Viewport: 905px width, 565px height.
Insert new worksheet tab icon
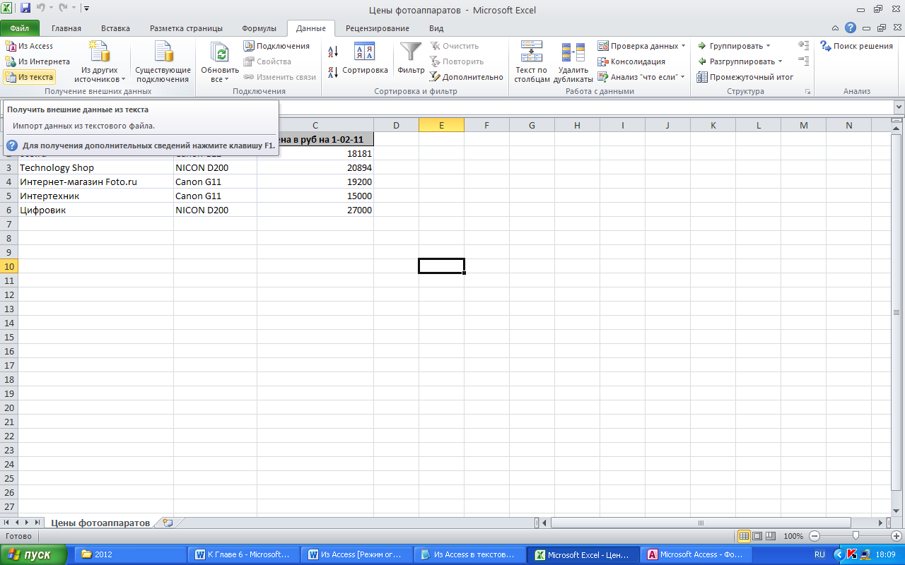168,523
